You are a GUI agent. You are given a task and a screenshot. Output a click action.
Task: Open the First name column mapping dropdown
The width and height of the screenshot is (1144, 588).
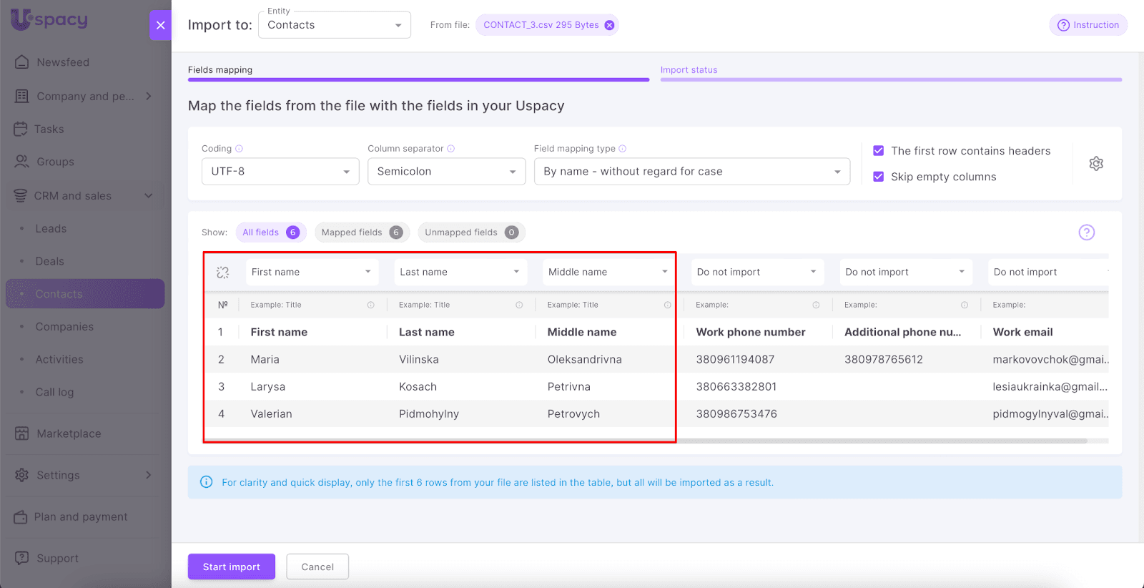(x=311, y=273)
